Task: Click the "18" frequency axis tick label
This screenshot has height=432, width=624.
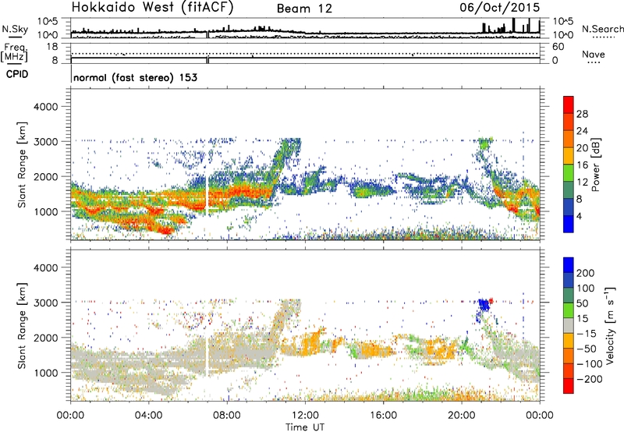Action: [51, 47]
